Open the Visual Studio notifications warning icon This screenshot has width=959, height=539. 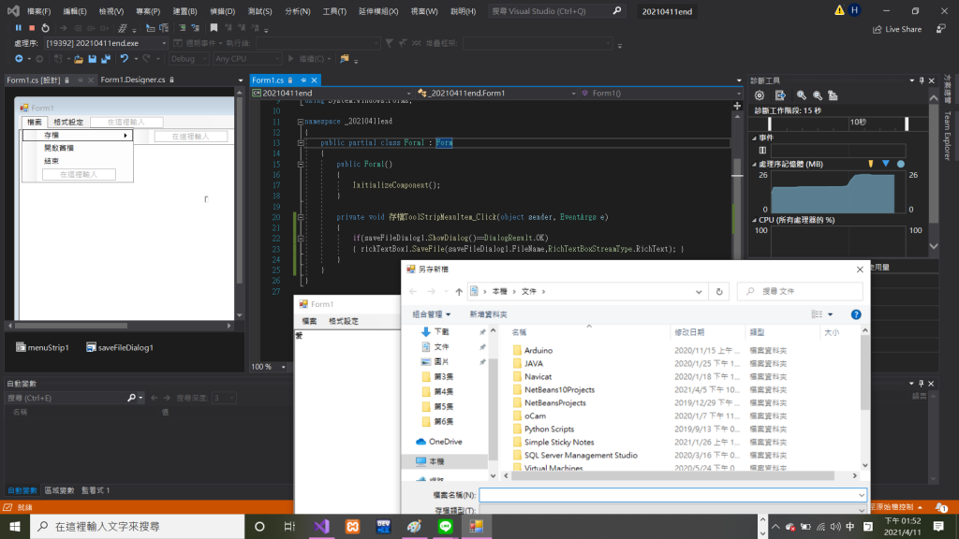click(839, 10)
